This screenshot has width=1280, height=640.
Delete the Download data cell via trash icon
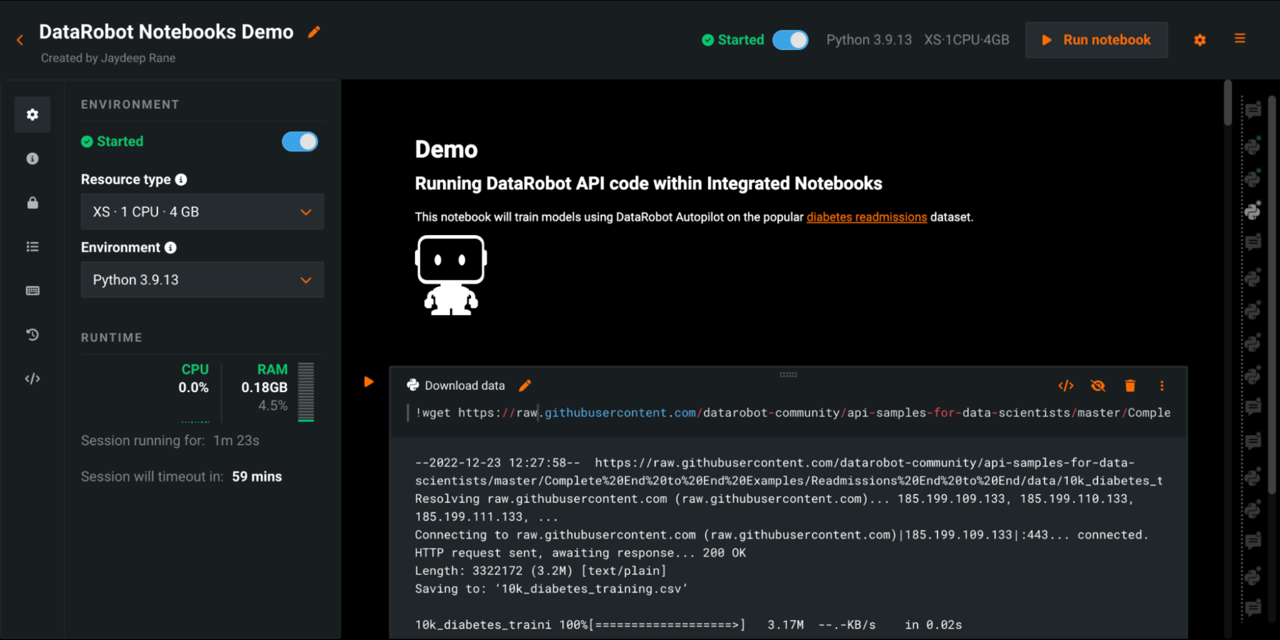1130,386
